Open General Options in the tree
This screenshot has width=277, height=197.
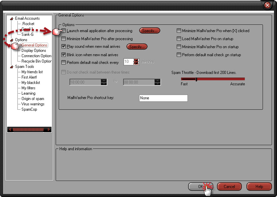point(34,45)
